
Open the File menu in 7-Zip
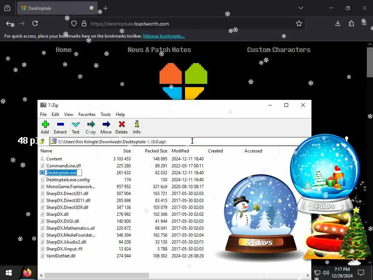43,114
